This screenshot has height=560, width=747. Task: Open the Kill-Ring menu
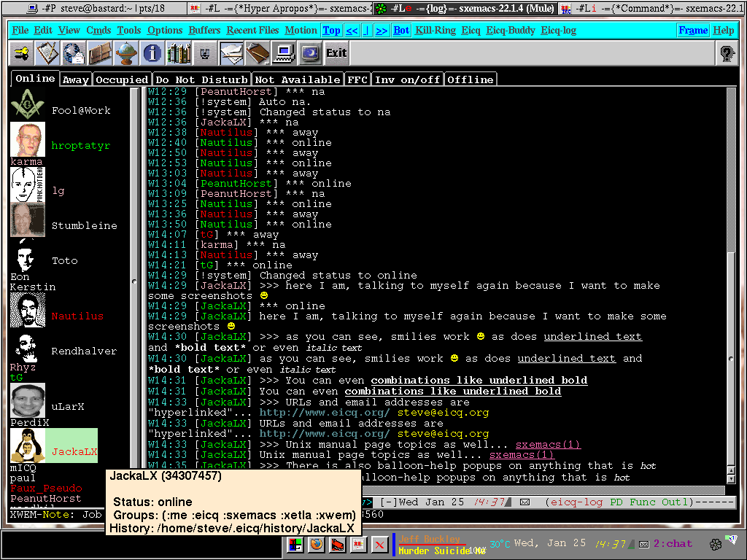click(436, 31)
